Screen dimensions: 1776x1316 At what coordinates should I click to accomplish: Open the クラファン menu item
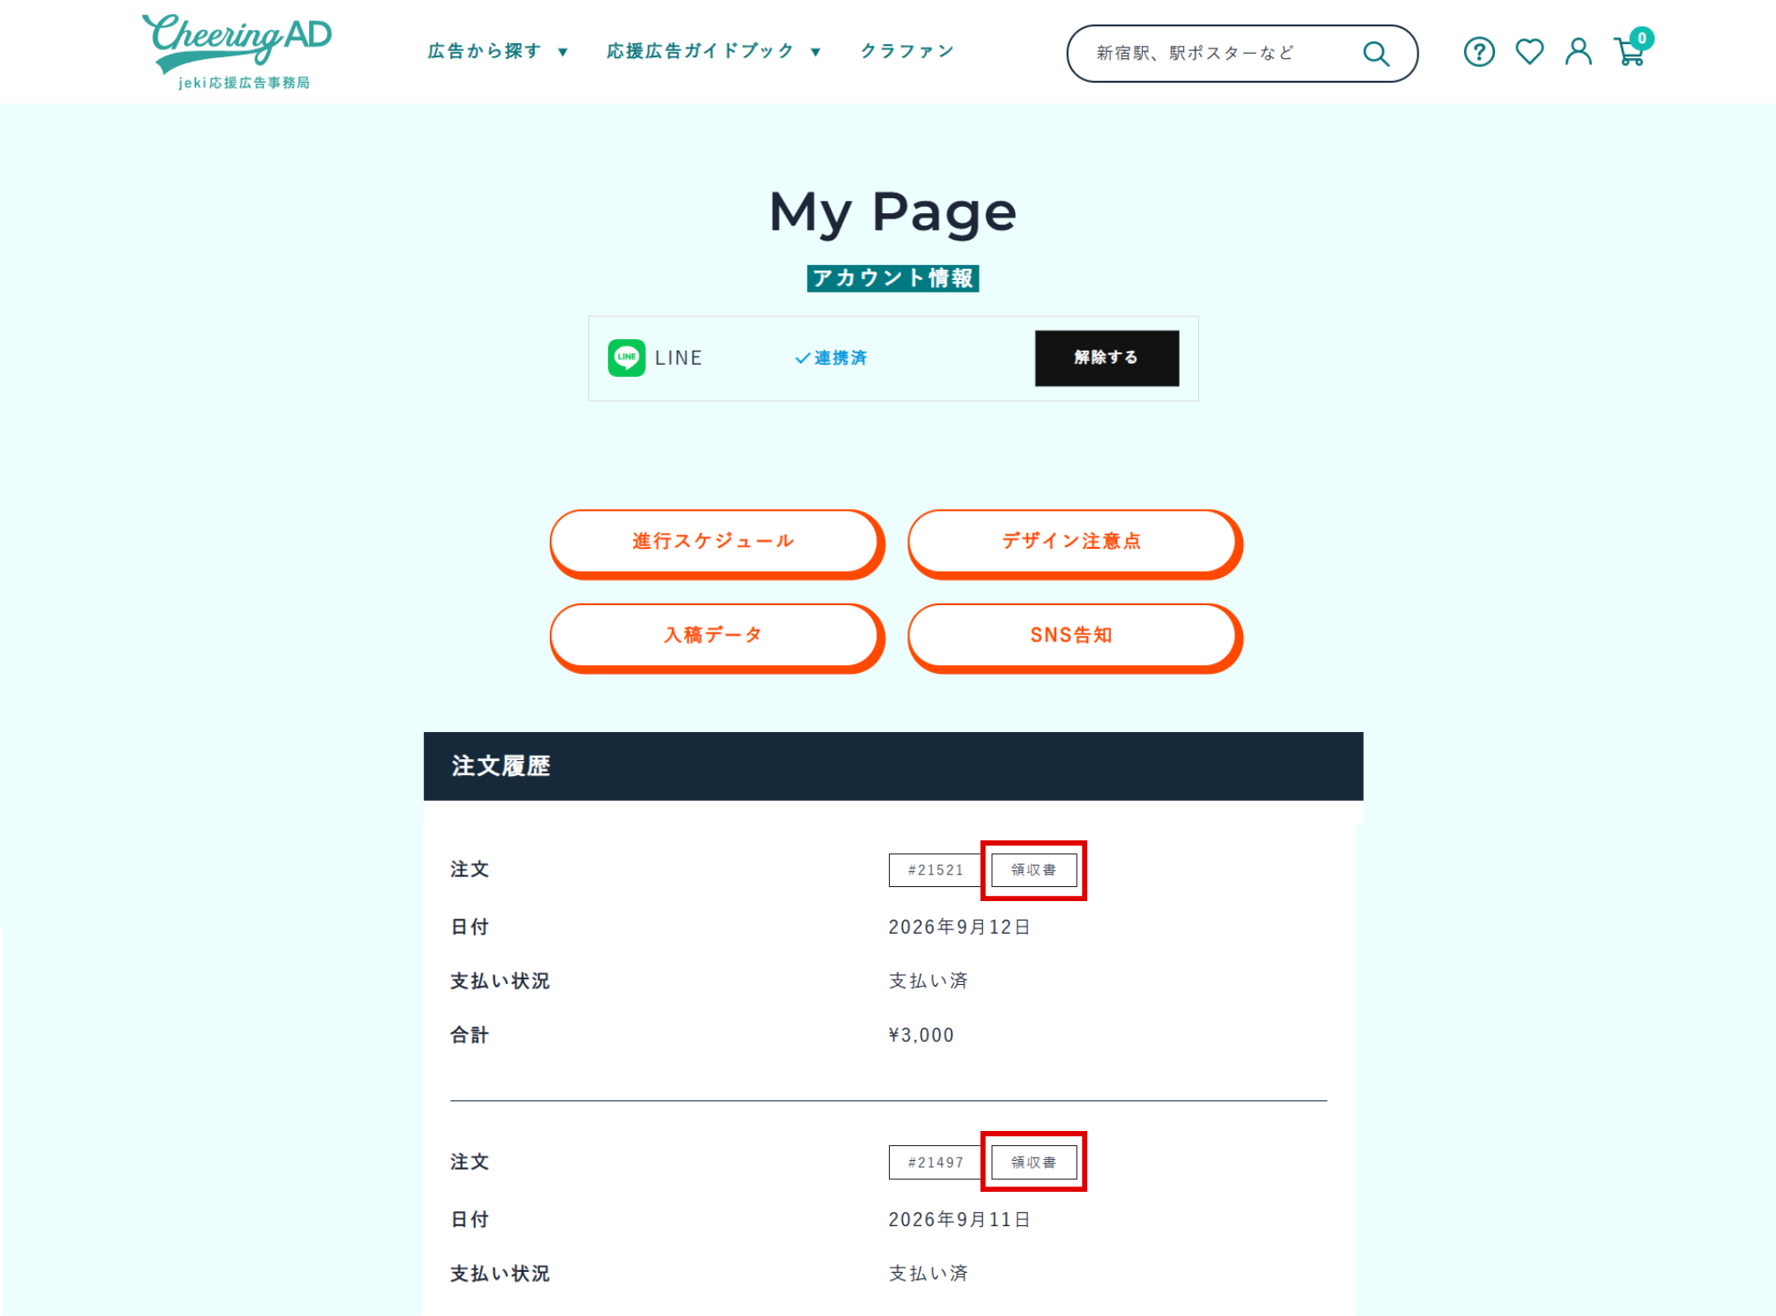point(907,51)
